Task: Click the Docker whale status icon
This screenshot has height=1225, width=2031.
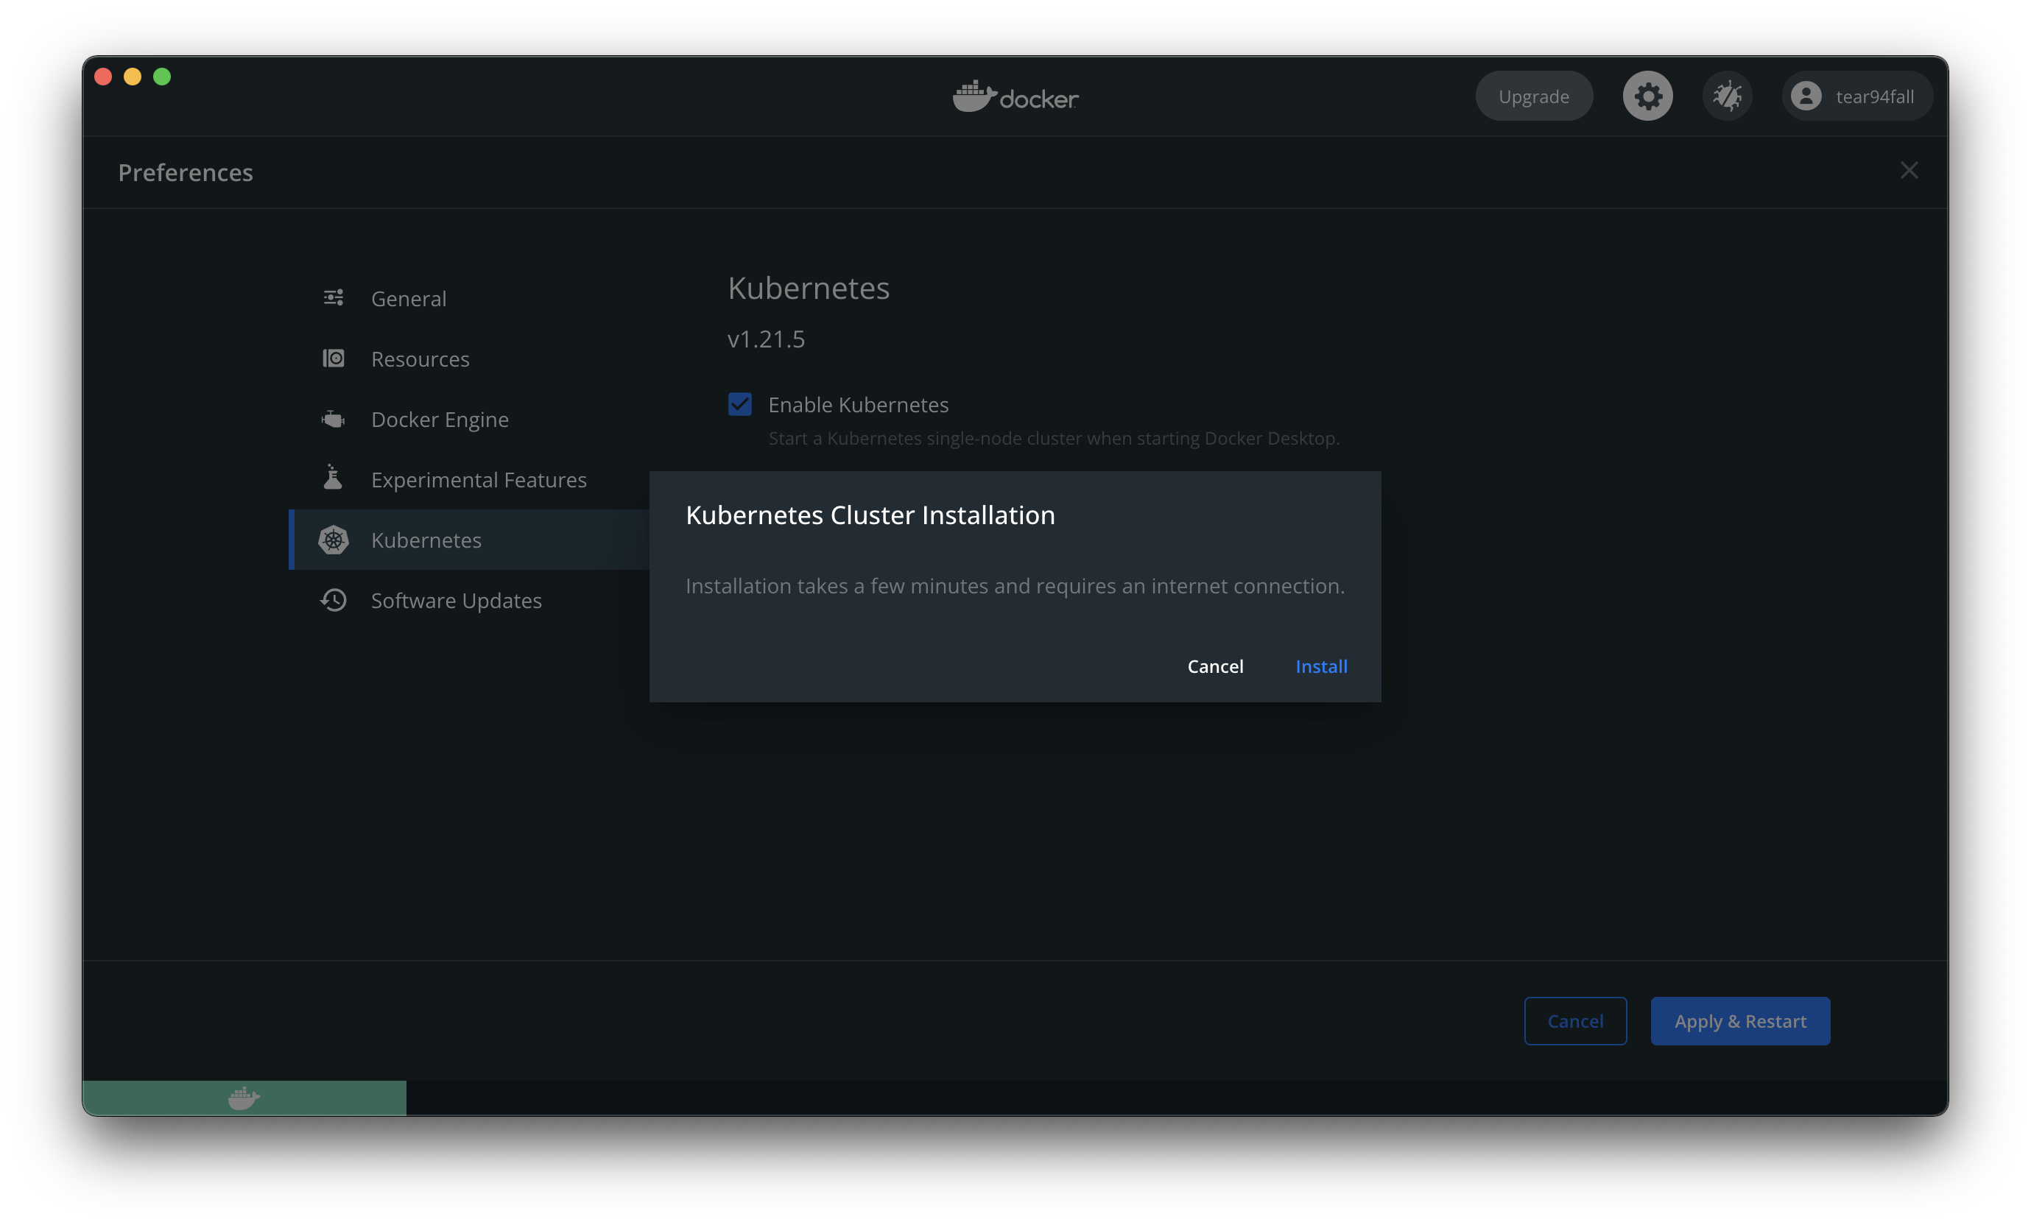Action: click(244, 1098)
